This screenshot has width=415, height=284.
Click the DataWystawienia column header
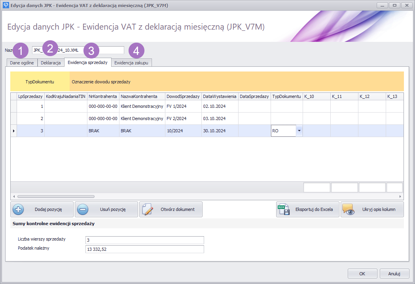(220, 96)
